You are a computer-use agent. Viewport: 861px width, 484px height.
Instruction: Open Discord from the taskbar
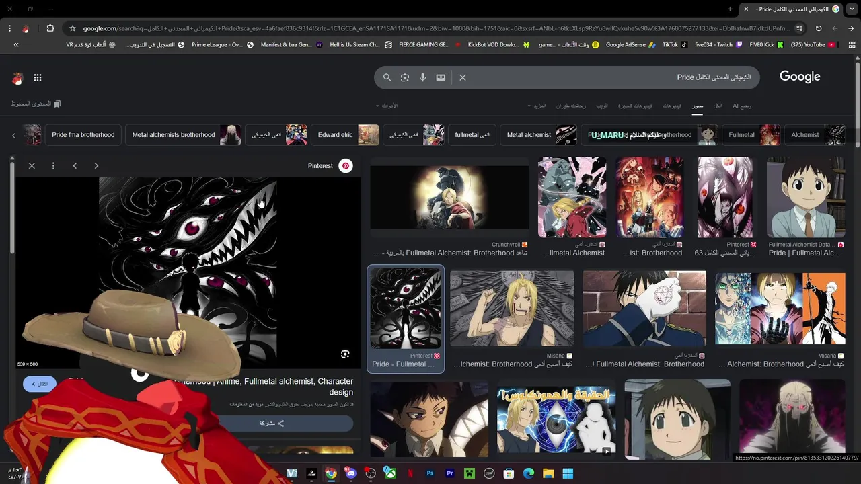tap(351, 473)
